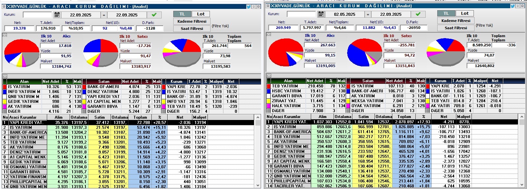
Task: Click the equals sign between left window dates
Action: point(104,15)
